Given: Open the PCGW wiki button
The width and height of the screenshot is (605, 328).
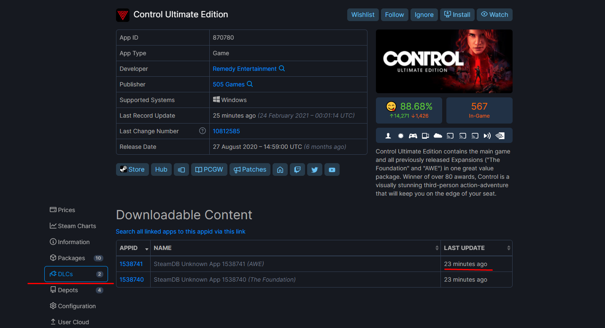Looking at the screenshot, I should (209, 169).
